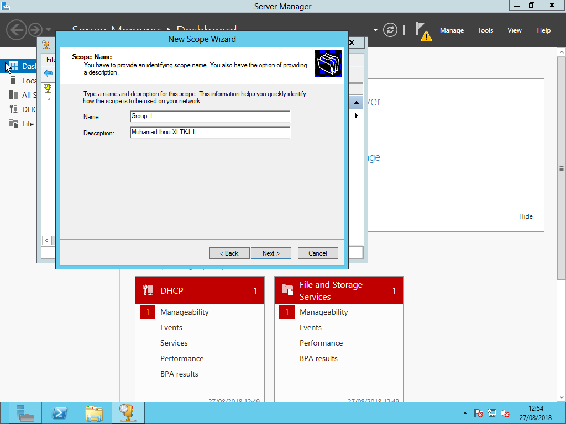
Task: Open DHCP tile Events row
Action: click(171, 327)
